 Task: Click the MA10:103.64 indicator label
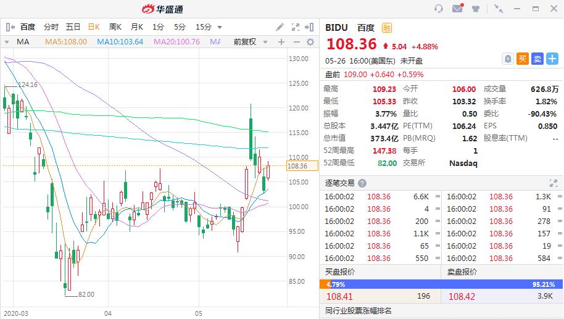pyautogui.click(x=120, y=42)
